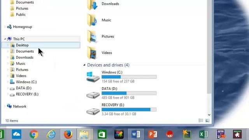Click the '3.34 GB free of 30.1 GB' text
The image size is (249, 140).
[119, 114]
